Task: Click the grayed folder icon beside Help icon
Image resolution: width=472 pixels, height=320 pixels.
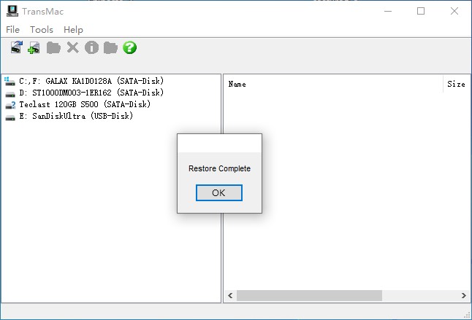Action: pos(110,47)
